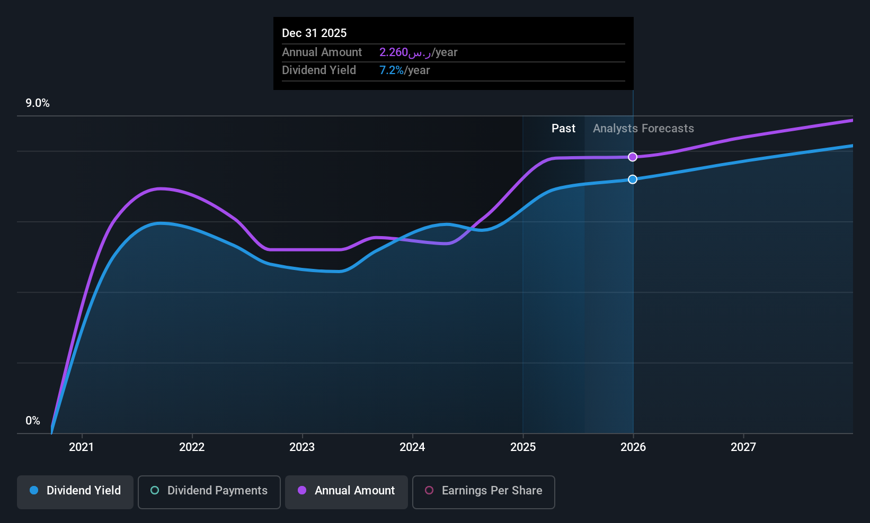
Task: Click the 2022 x-axis label
Action: [x=192, y=447]
